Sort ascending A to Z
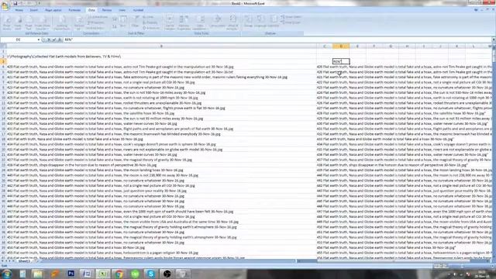496x279 pixels. [114, 19]
